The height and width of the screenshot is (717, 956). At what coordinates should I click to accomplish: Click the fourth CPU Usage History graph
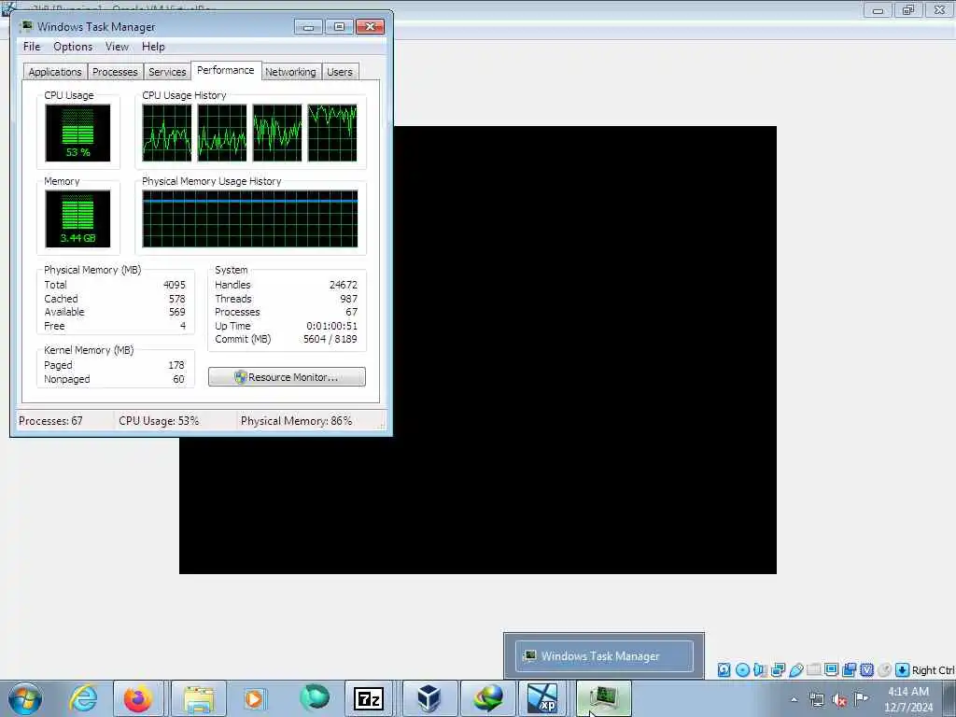[332, 133]
